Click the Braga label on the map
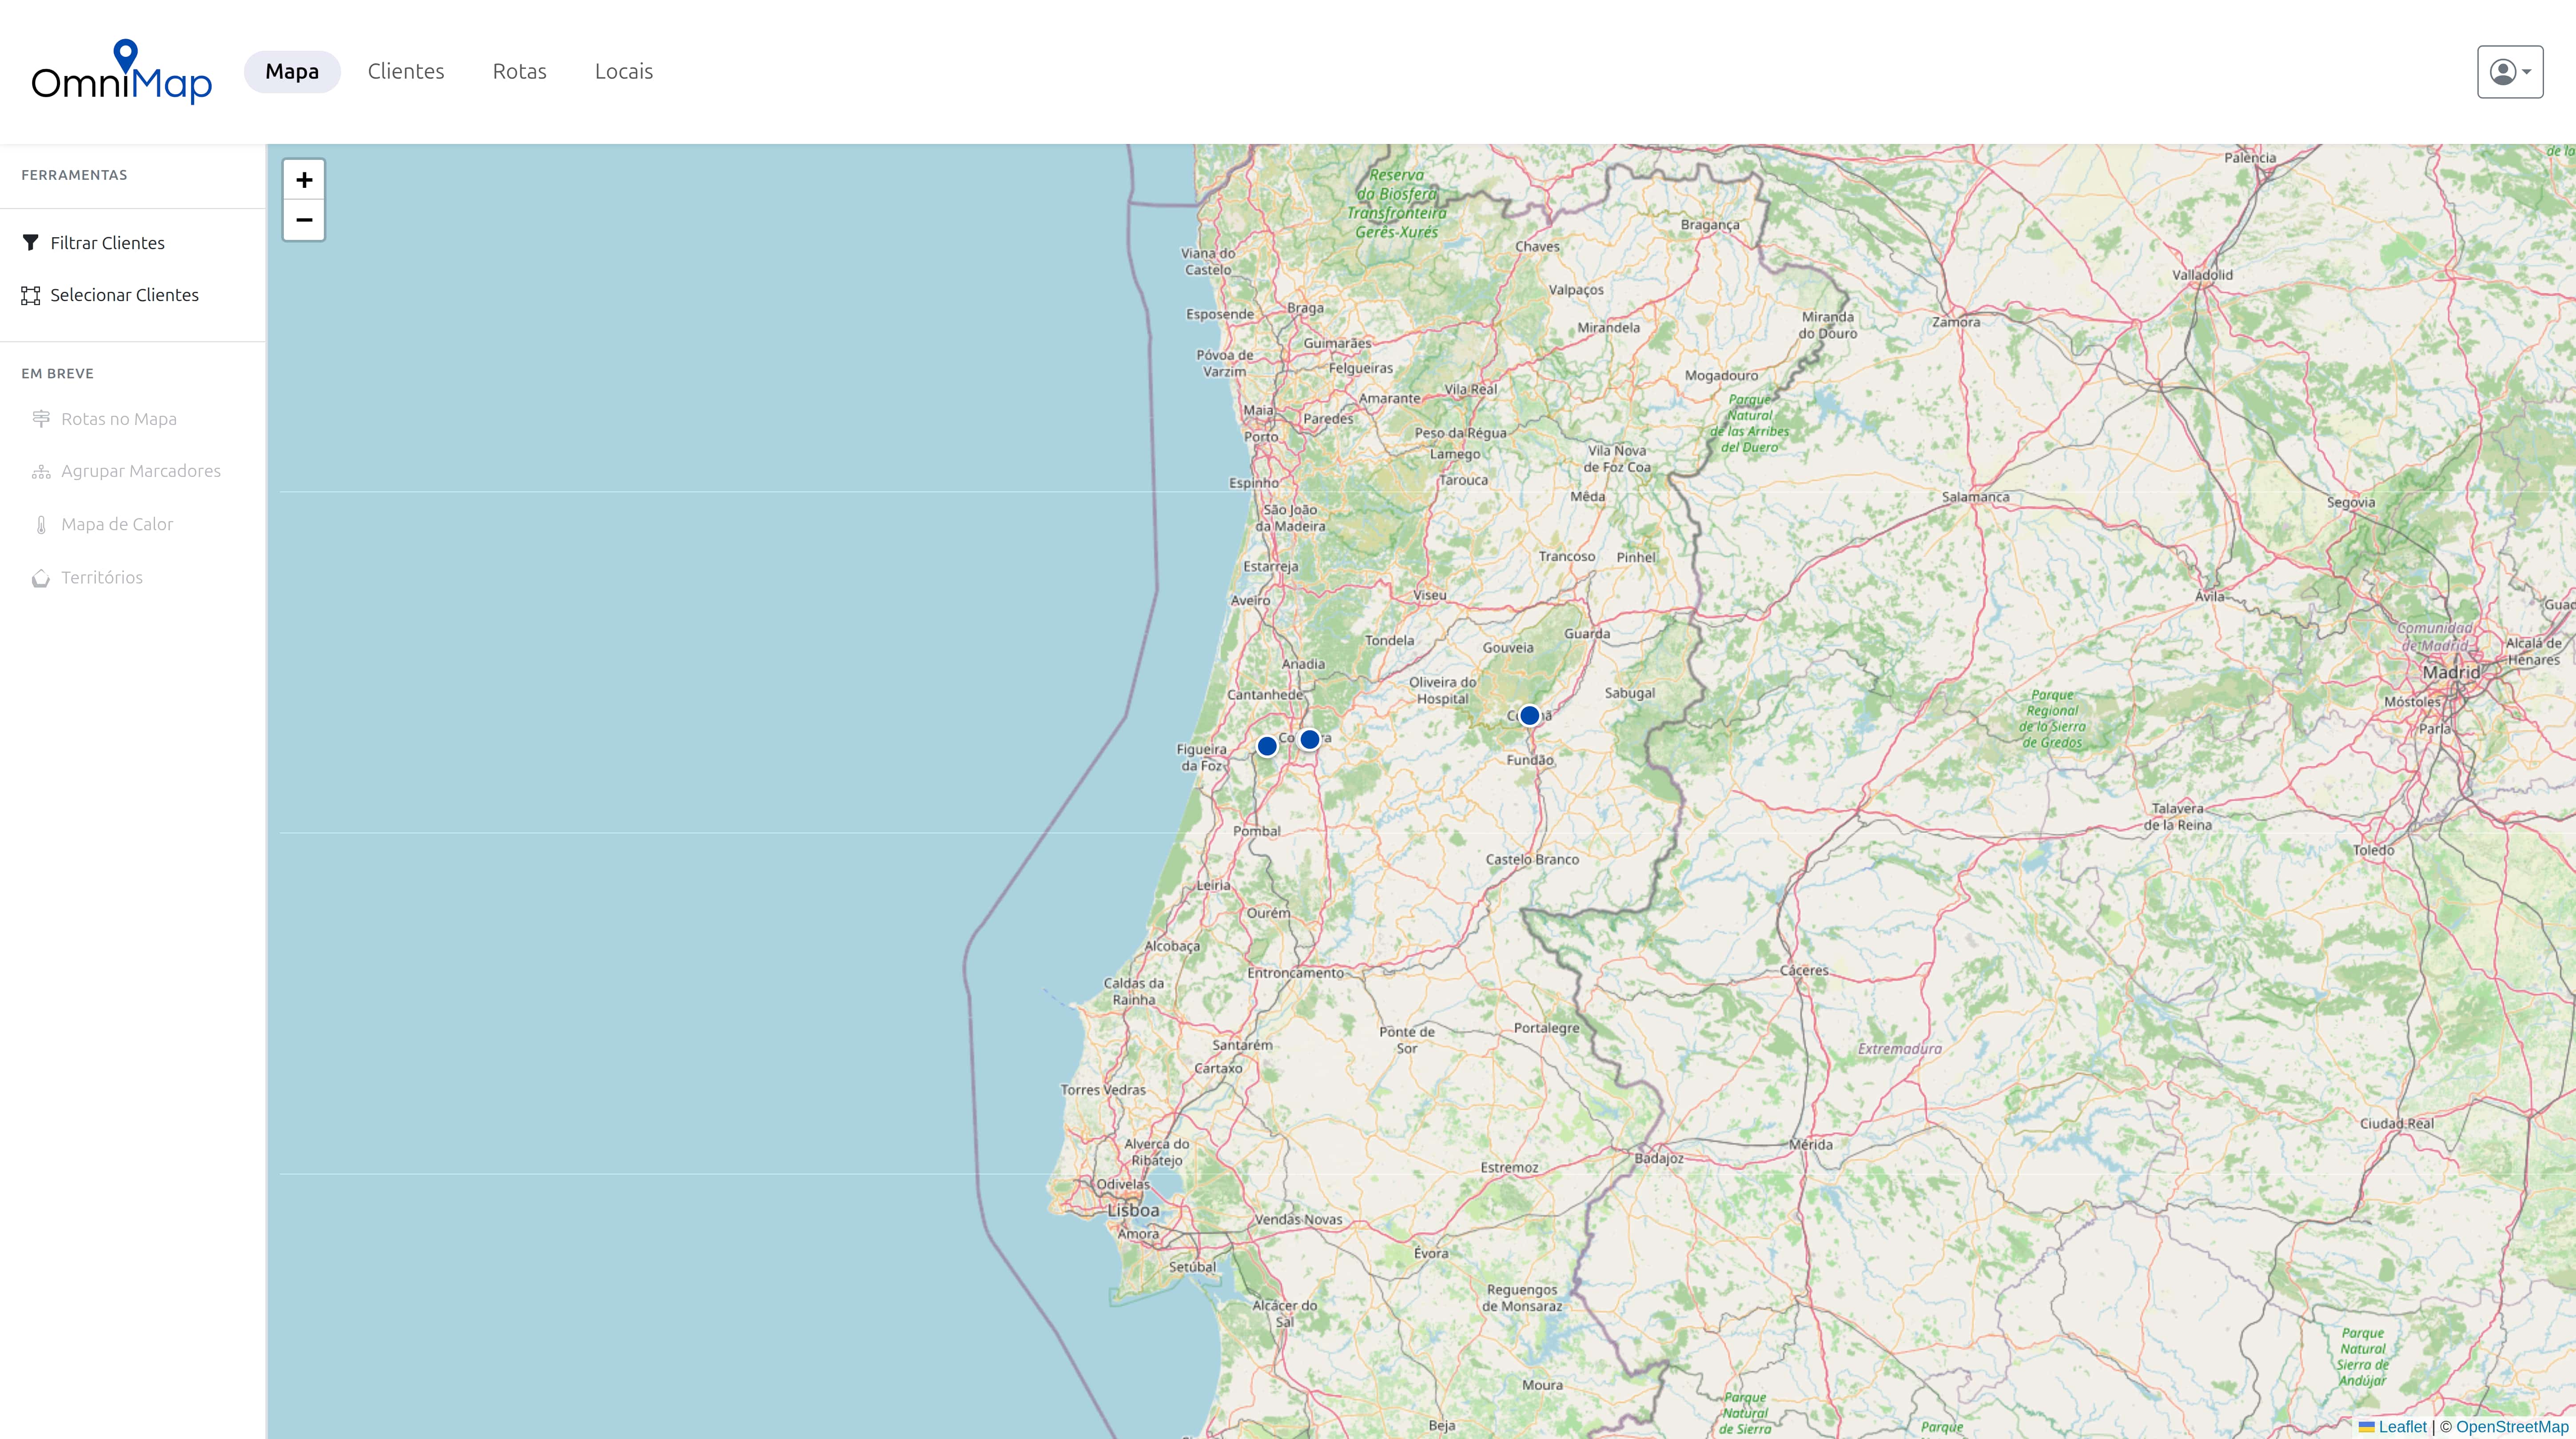The image size is (2576, 1439). coord(1305,308)
